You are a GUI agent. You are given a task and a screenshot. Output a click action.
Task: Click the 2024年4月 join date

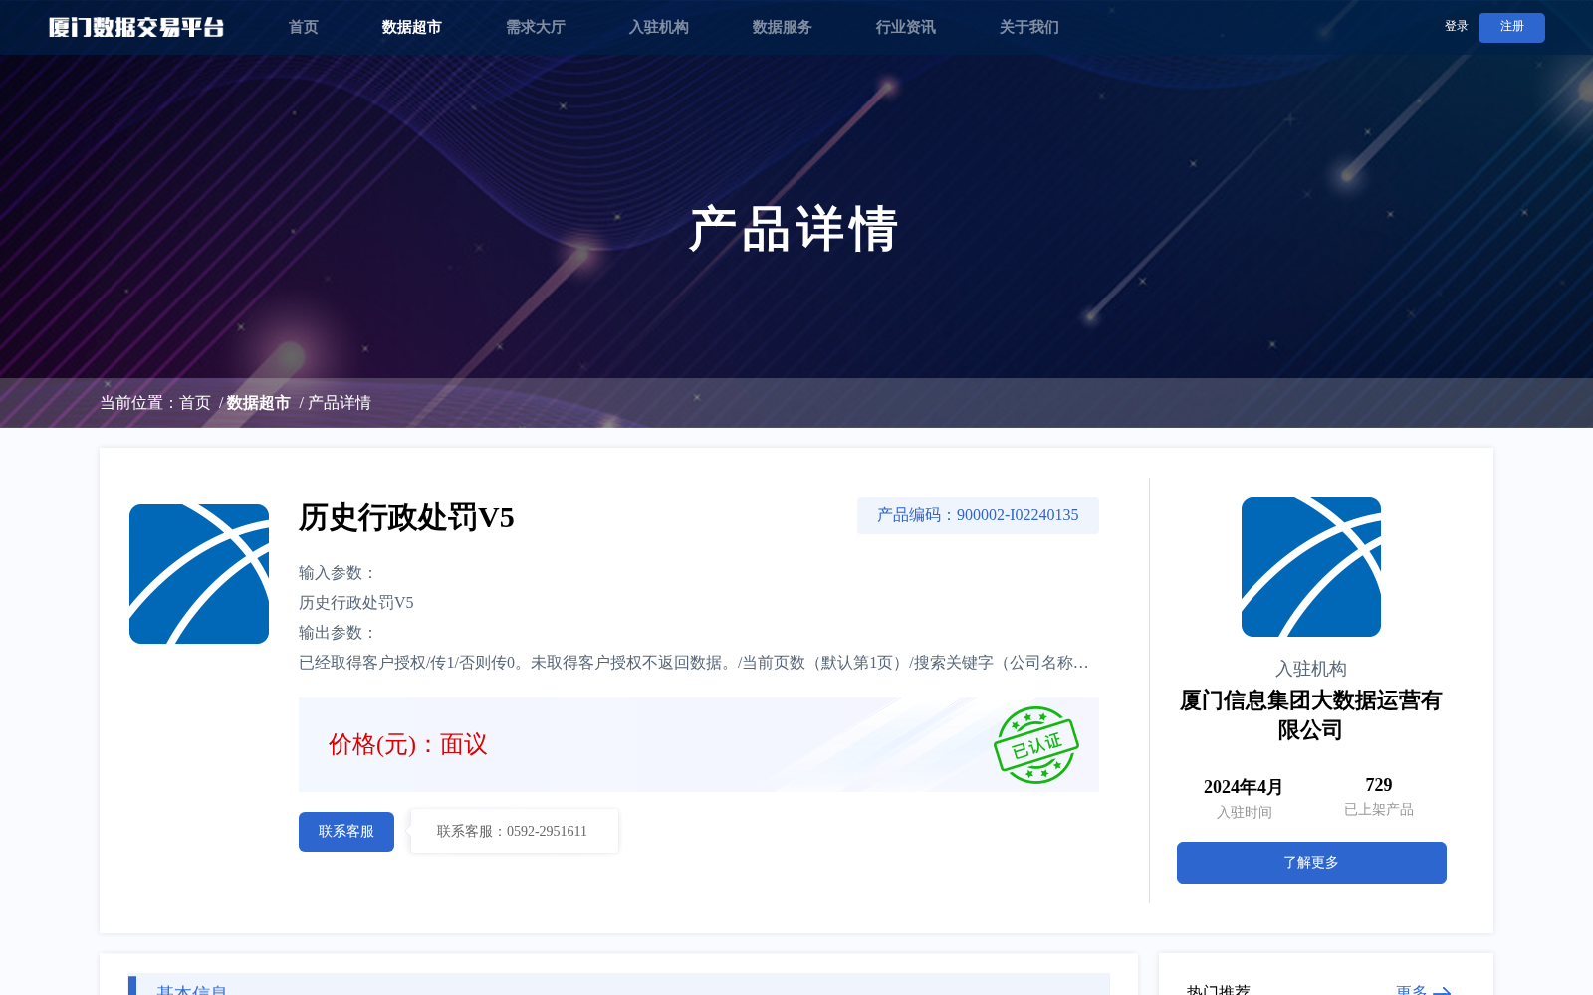click(1244, 787)
